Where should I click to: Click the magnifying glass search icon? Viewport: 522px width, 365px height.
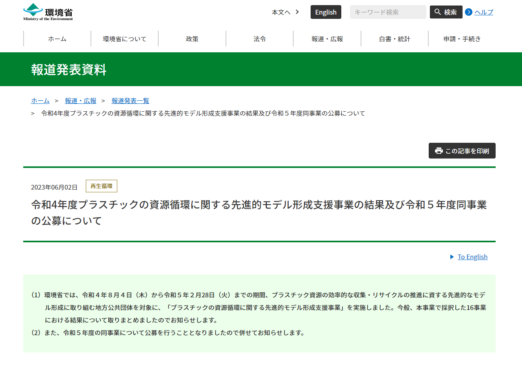pyautogui.click(x=437, y=12)
